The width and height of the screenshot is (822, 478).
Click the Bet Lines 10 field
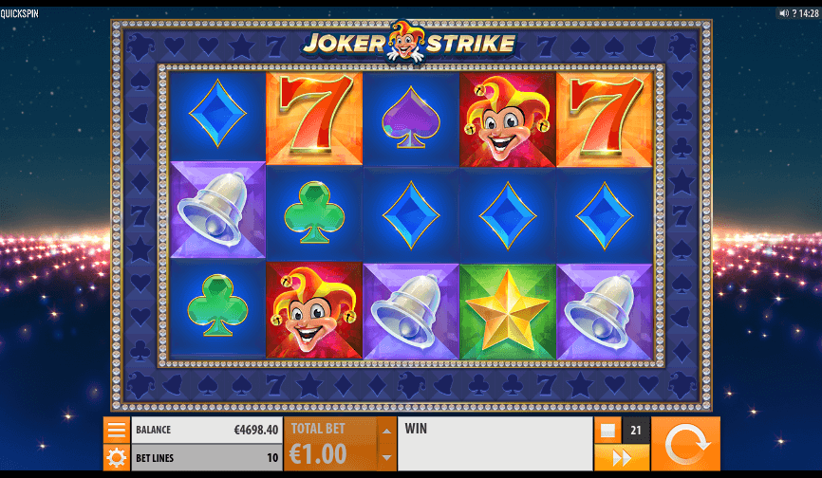[x=207, y=457]
